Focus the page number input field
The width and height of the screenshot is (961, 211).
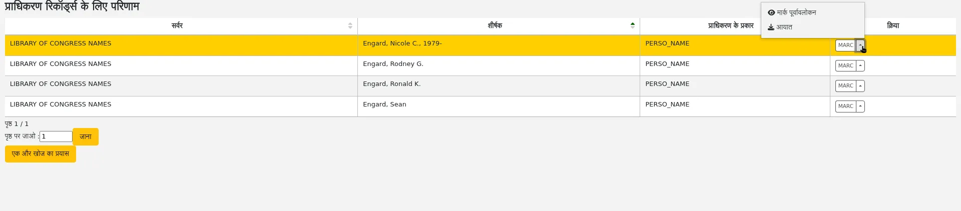click(56, 136)
